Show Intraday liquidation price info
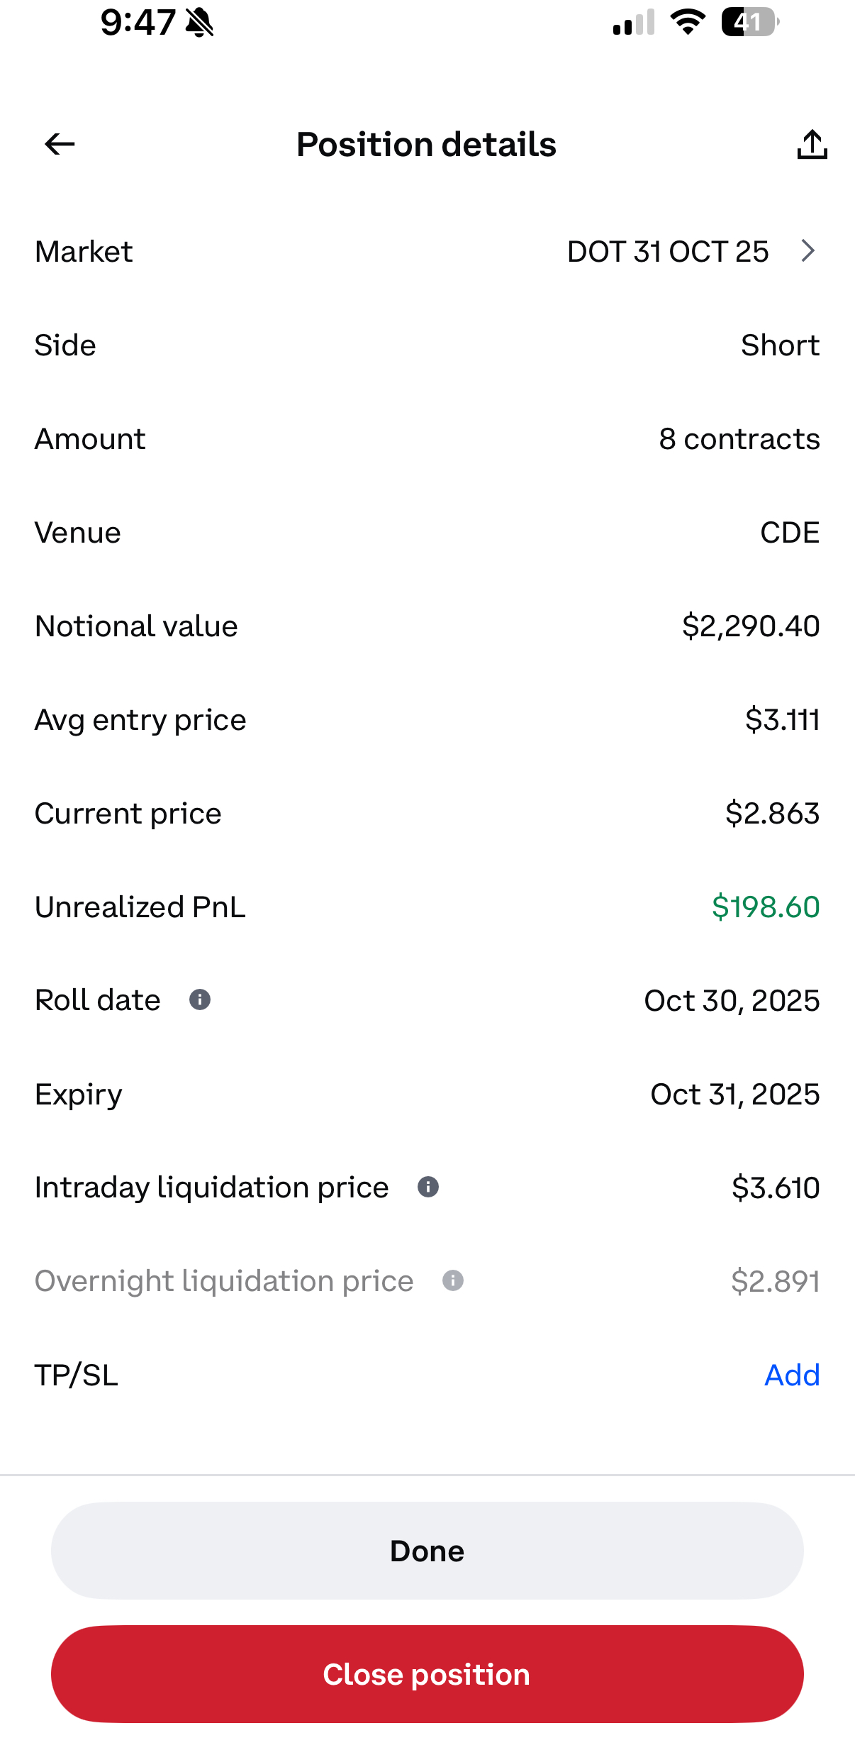Image resolution: width=855 pixels, height=1750 pixels. coord(428,1187)
